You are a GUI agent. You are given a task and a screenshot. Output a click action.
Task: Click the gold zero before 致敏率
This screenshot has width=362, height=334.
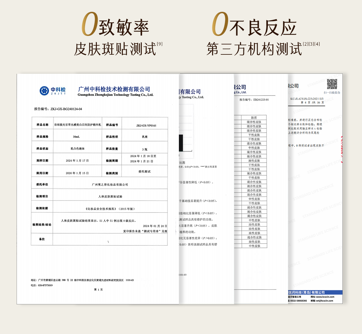click(90, 25)
